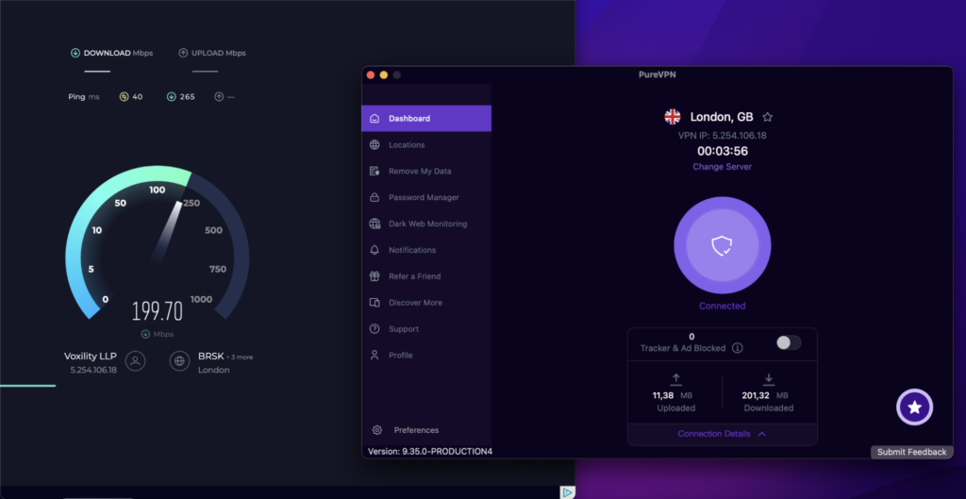Open Discover More in sidebar
This screenshot has width=966, height=499.
coord(426,303)
